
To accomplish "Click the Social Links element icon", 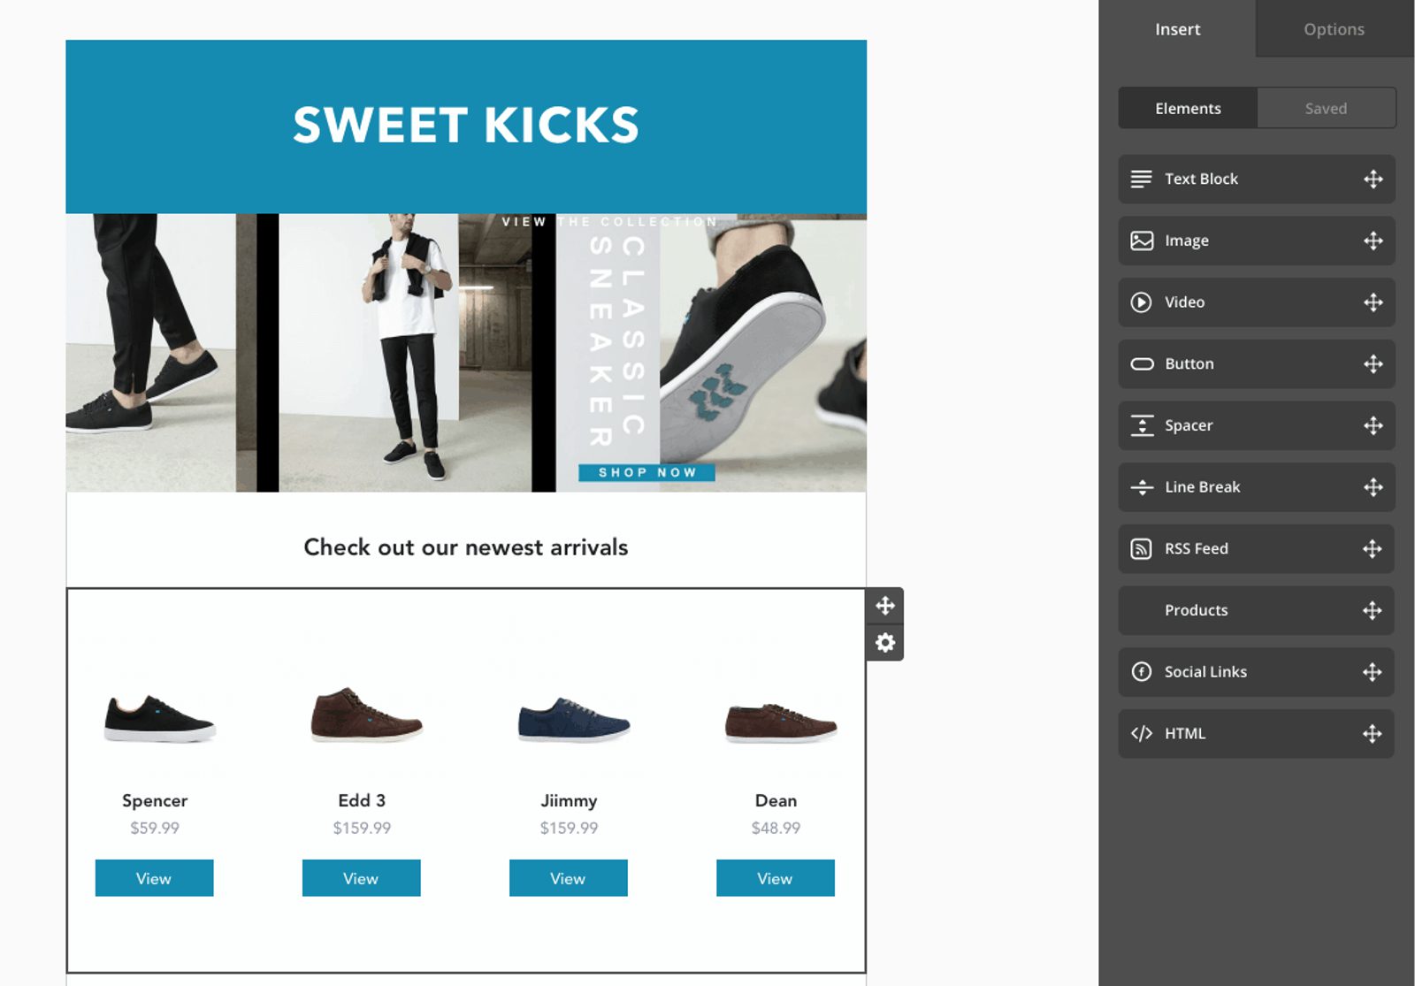I will pyautogui.click(x=1142, y=672).
